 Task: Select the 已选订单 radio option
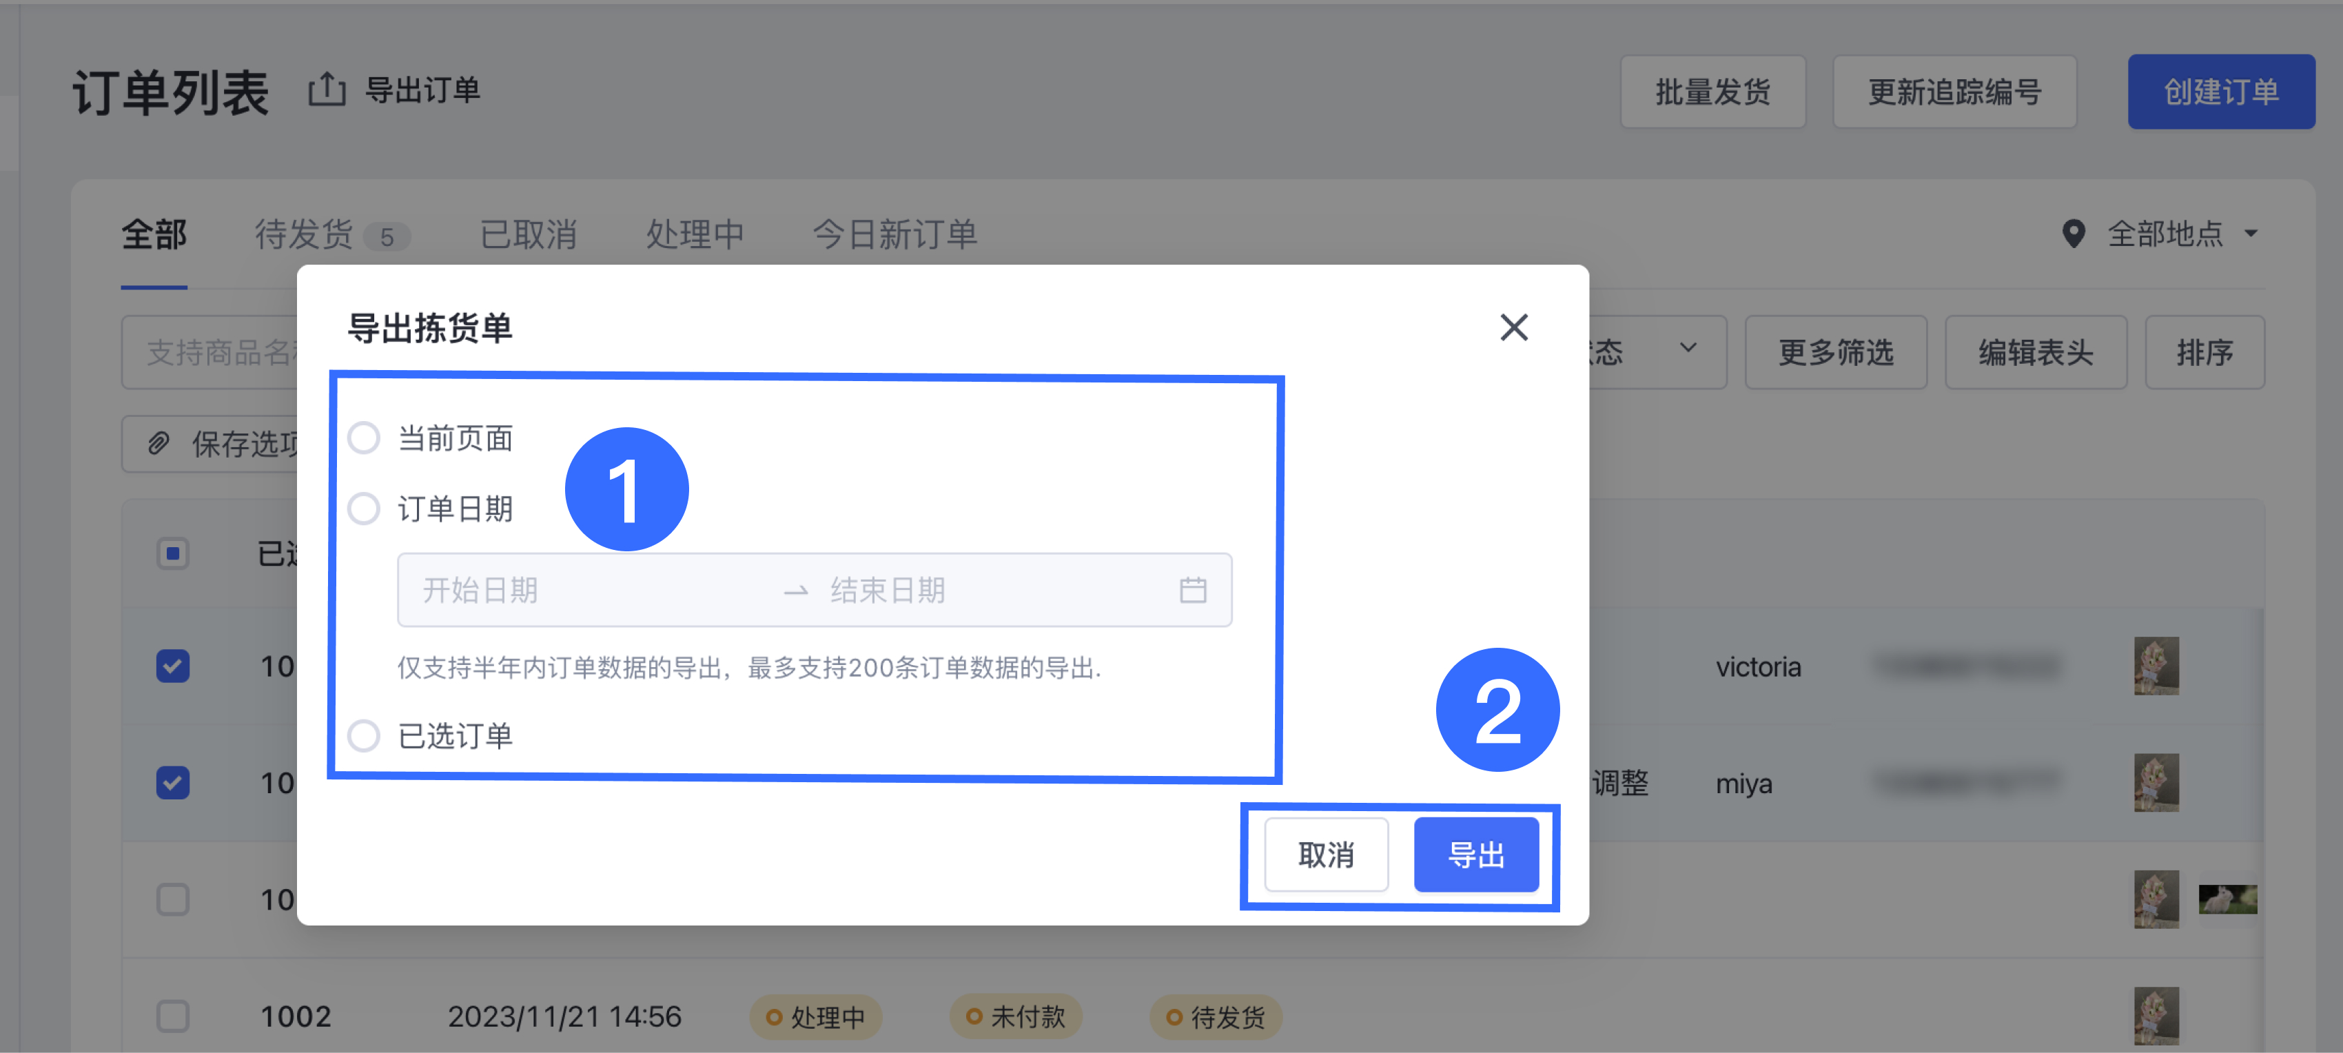coord(364,735)
